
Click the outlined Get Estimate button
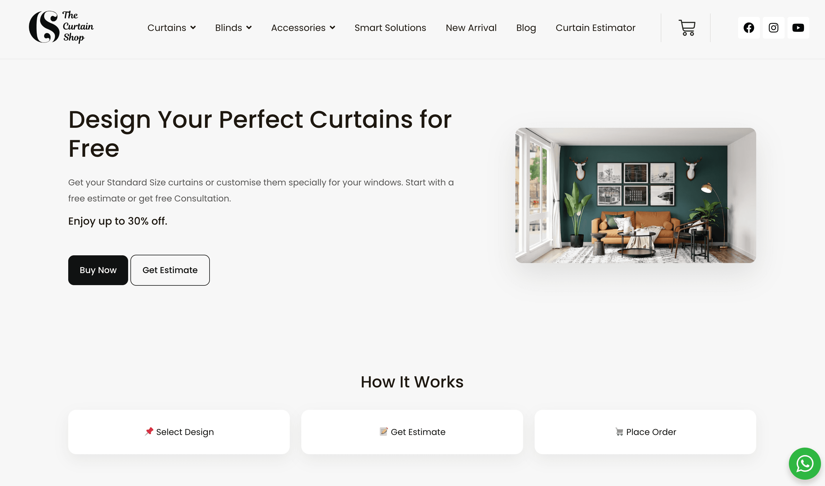pyautogui.click(x=170, y=270)
